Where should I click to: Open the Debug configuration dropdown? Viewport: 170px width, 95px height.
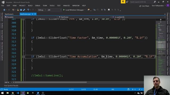[42, 10]
